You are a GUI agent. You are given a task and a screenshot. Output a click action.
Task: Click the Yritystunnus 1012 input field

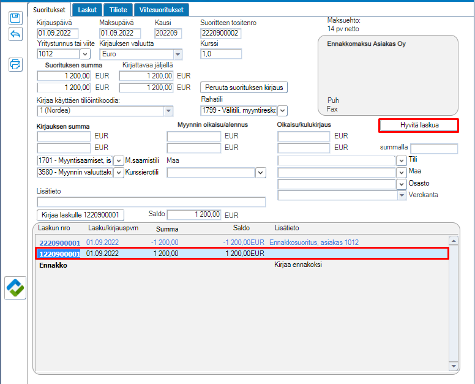pyautogui.click(x=59, y=54)
